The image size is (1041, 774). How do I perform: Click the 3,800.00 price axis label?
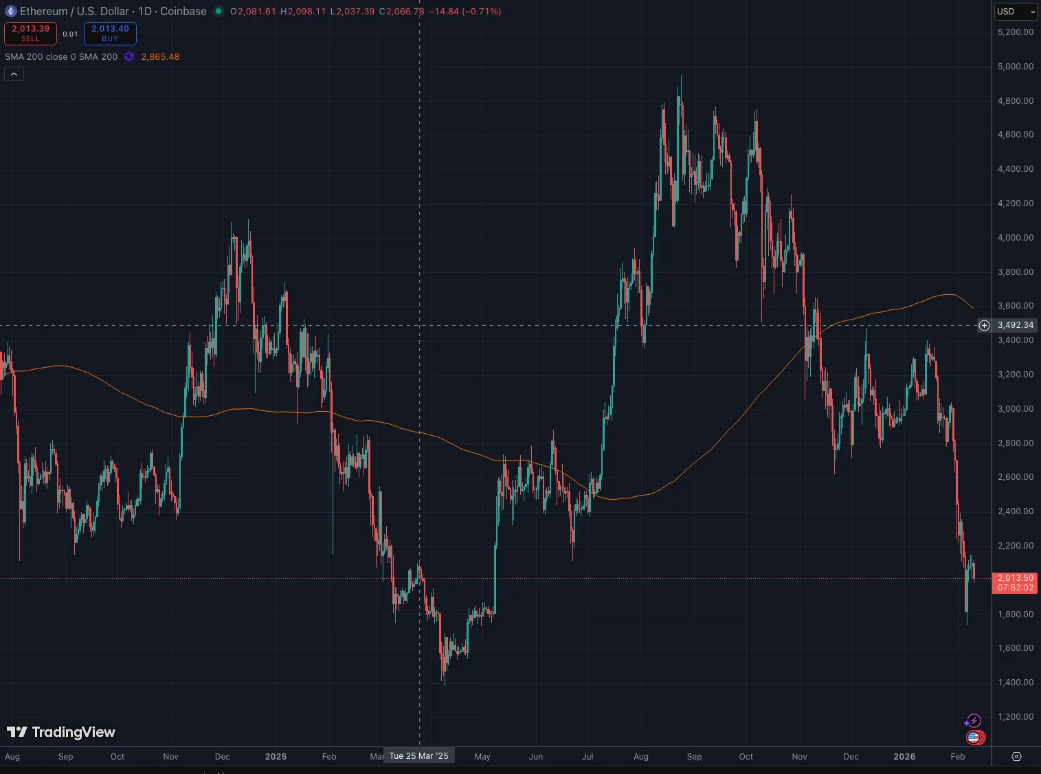(x=1015, y=272)
